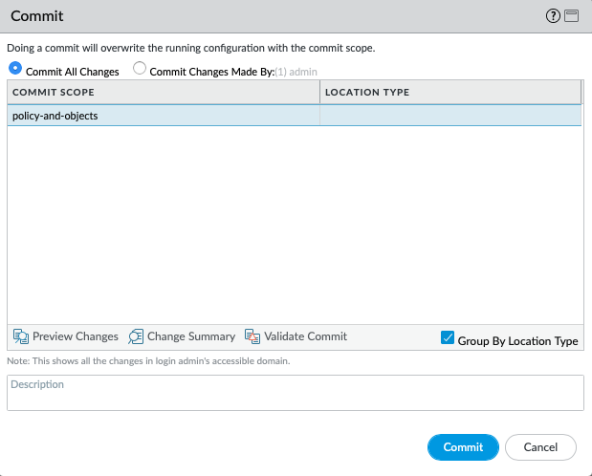This screenshot has width=592, height=476.
Task: Select the policy-and-objects row
Action: coord(163,116)
